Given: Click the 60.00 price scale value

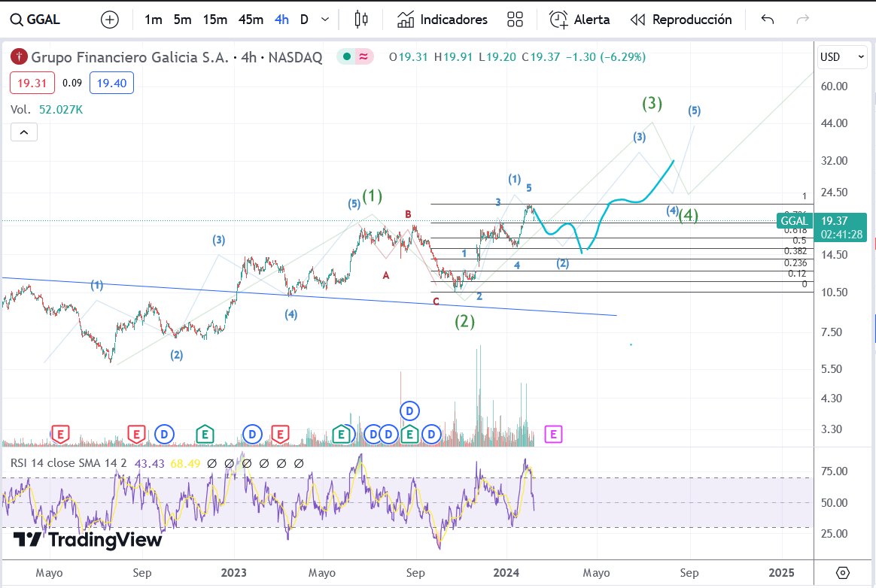Looking at the screenshot, I should click(x=834, y=86).
